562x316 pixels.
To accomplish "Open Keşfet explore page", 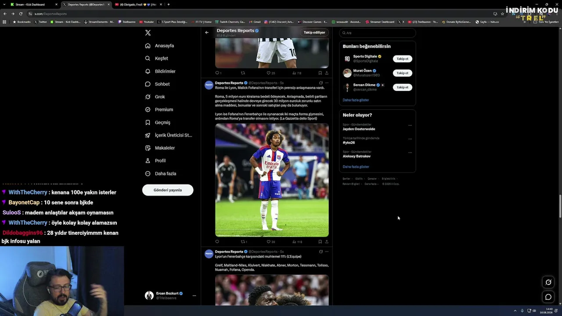I will pos(157,58).
